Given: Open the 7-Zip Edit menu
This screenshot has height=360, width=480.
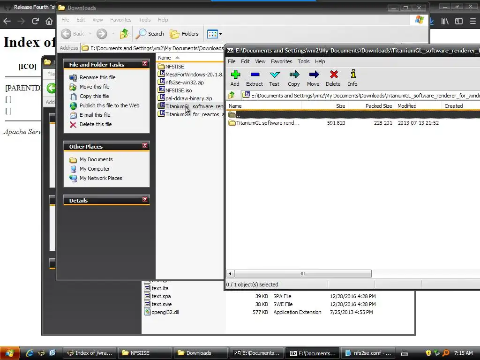Looking at the screenshot, I should coord(245,61).
